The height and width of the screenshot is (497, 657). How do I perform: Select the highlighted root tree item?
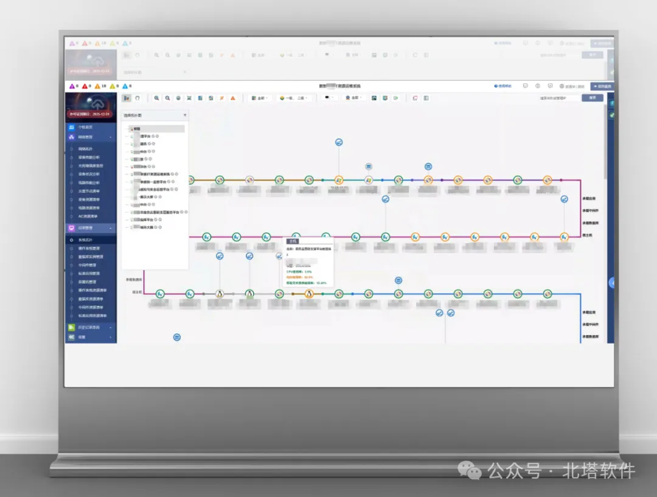(156, 128)
